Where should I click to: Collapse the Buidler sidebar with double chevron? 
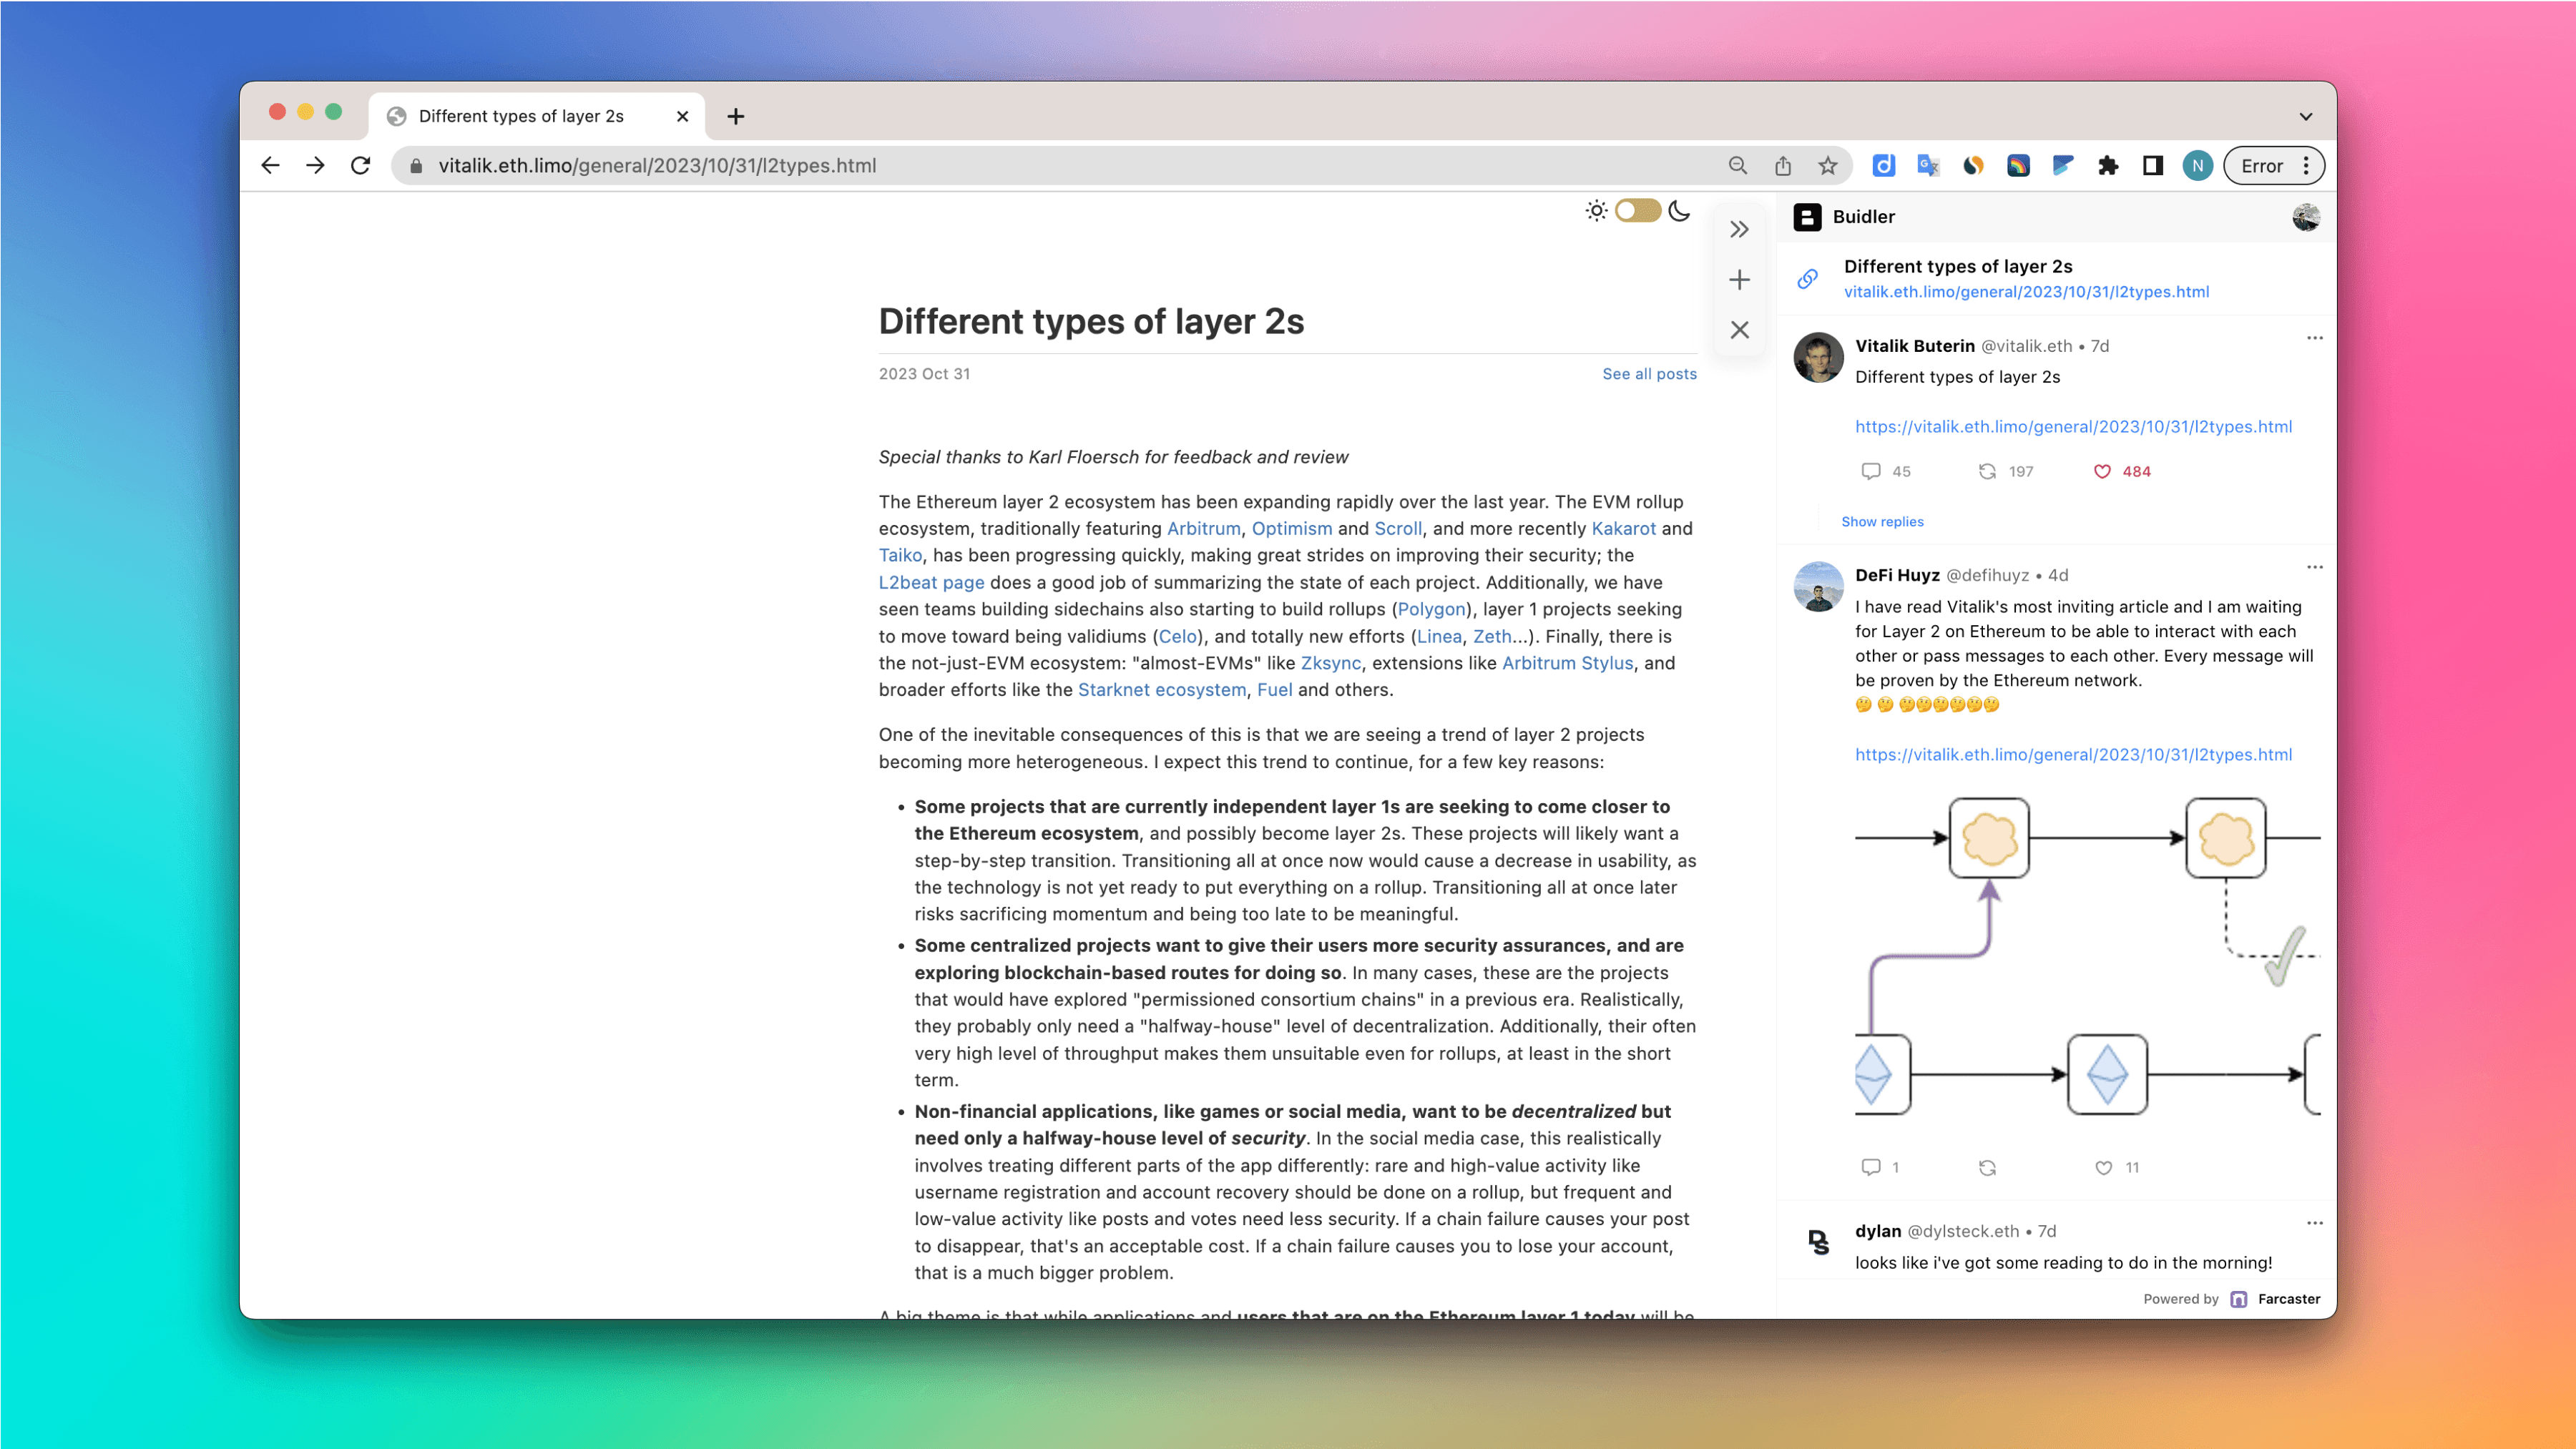coord(1740,230)
